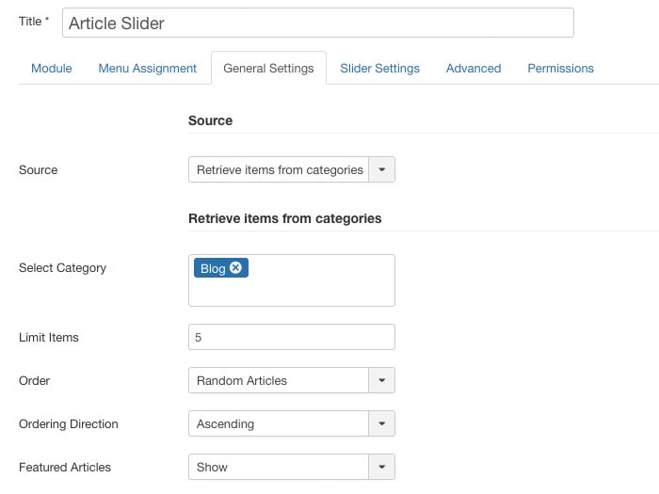Click the Source dropdown arrow

click(382, 170)
